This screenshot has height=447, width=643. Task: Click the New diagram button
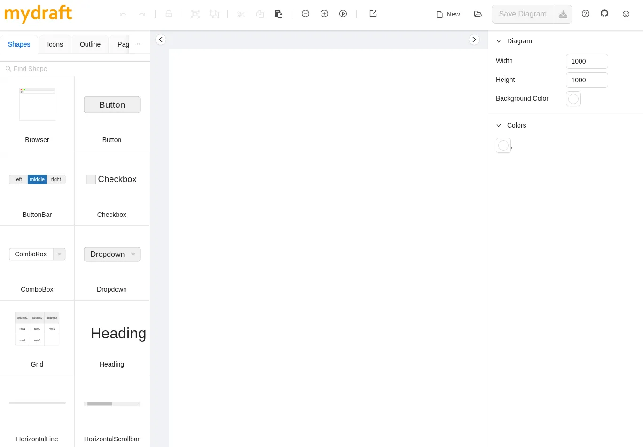click(448, 14)
